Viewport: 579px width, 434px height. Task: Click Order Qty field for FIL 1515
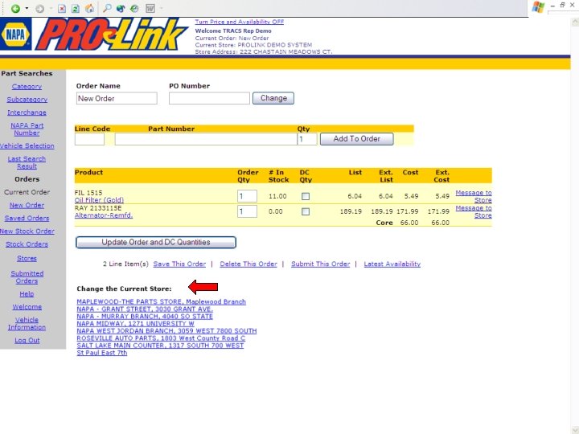click(x=247, y=196)
